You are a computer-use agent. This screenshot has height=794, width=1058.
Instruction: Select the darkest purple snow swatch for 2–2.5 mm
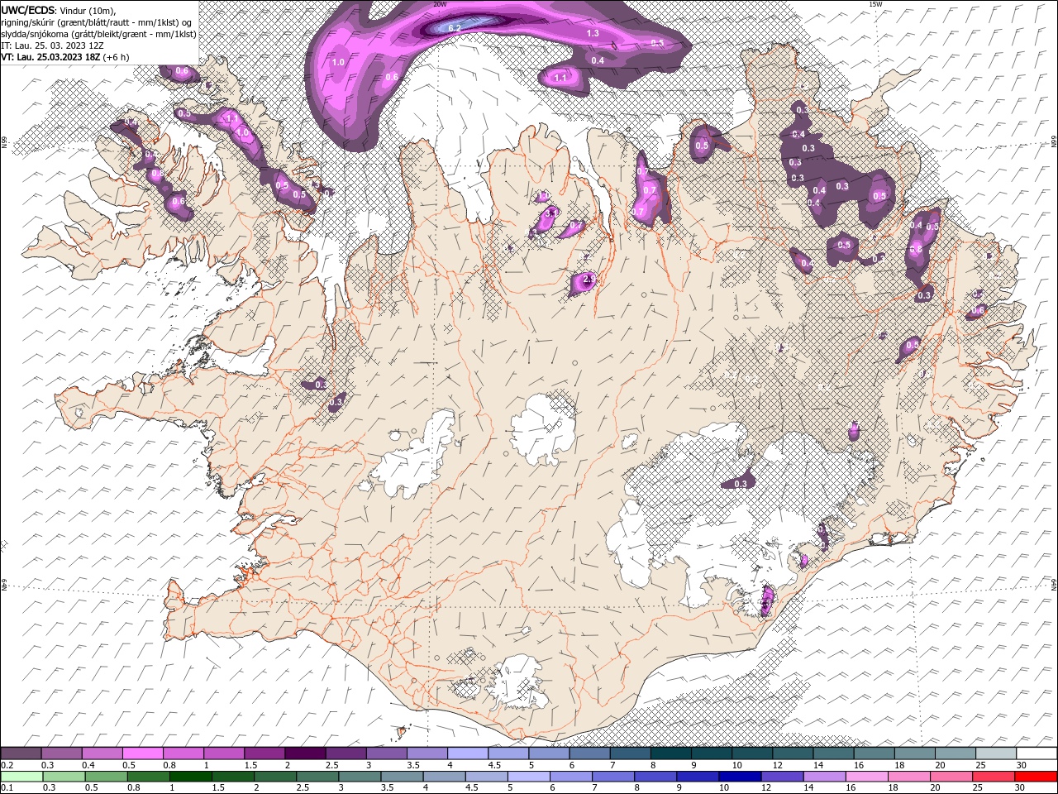coord(305,753)
